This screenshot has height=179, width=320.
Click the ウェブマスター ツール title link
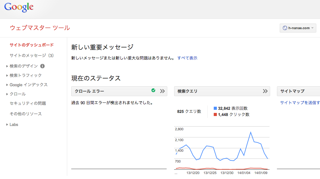(x=40, y=28)
